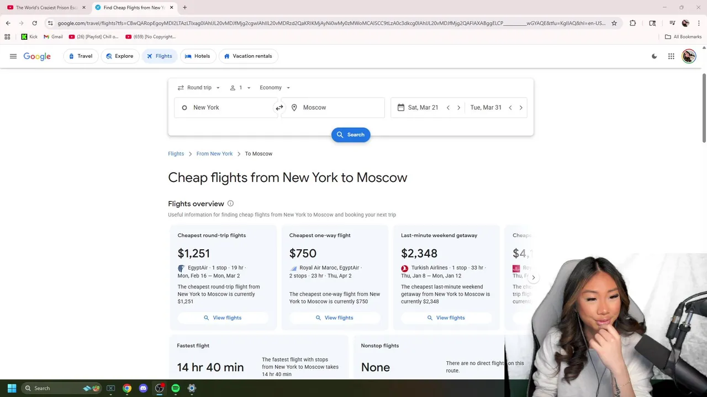Switch to the Hotels tab
This screenshot has height=397, width=707.
[x=197, y=56]
